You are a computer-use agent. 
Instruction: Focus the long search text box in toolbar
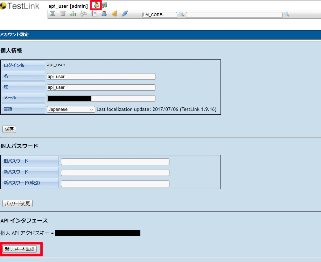pos(234,15)
